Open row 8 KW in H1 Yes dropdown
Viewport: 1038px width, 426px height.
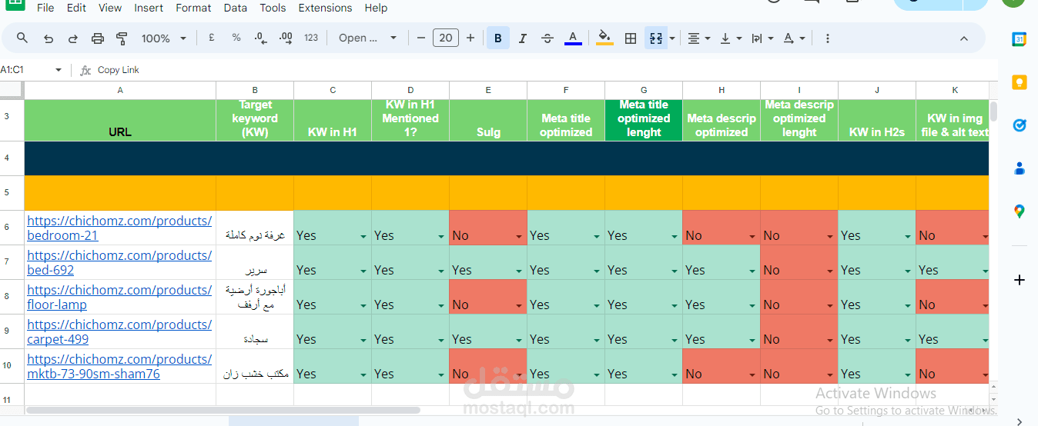[363, 305]
